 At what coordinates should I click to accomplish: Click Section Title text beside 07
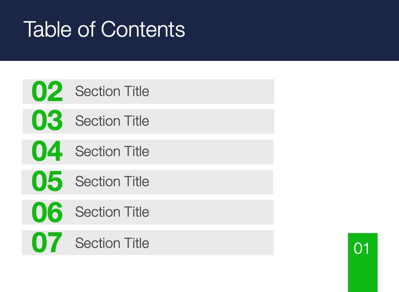tap(112, 243)
